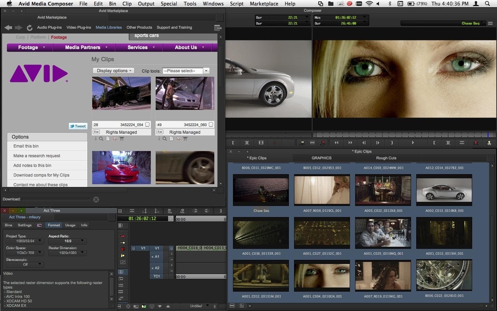The image size is (497, 311).
Task: Click the red Overwrite arrow in timeline palette
Action: (x=123, y=236)
